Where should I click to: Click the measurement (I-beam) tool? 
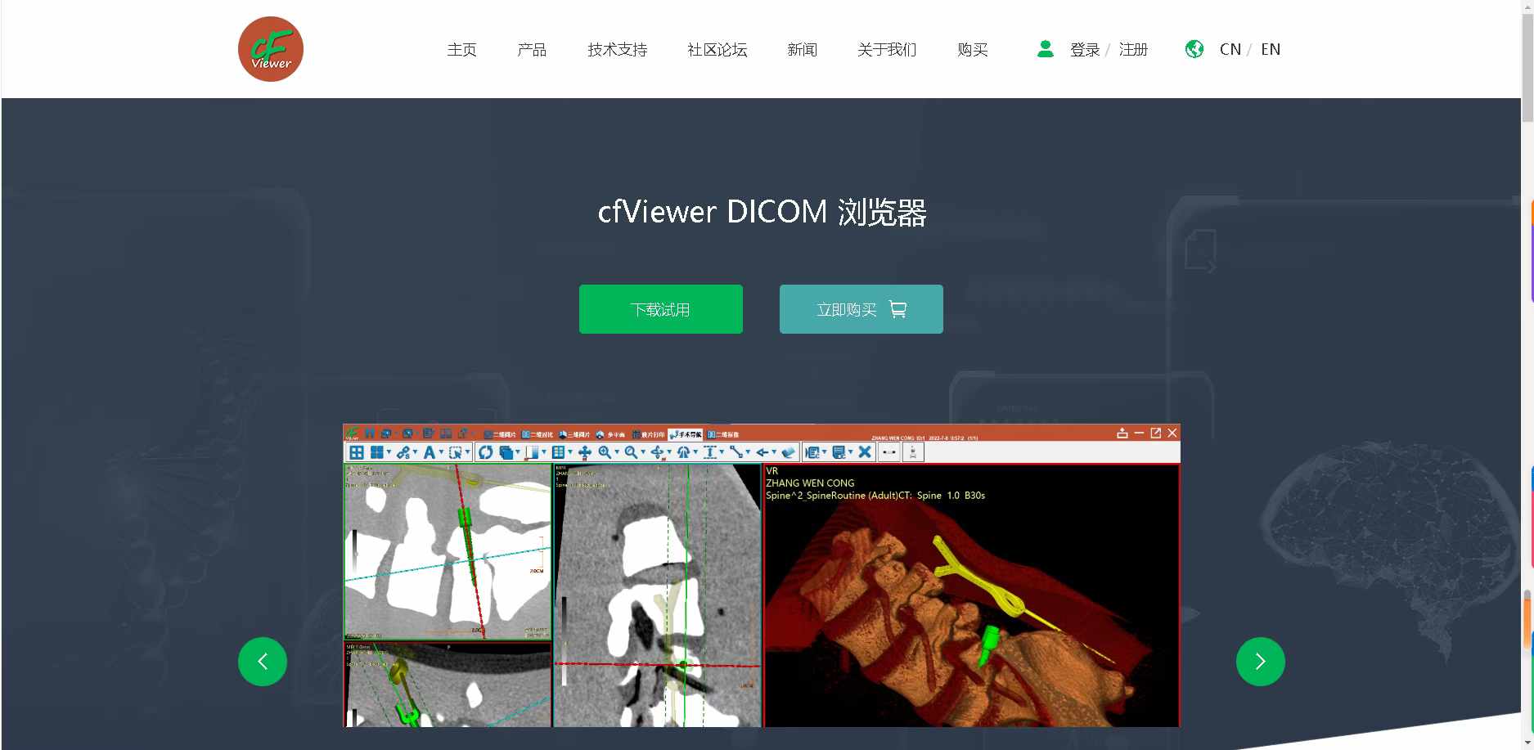[710, 452]
